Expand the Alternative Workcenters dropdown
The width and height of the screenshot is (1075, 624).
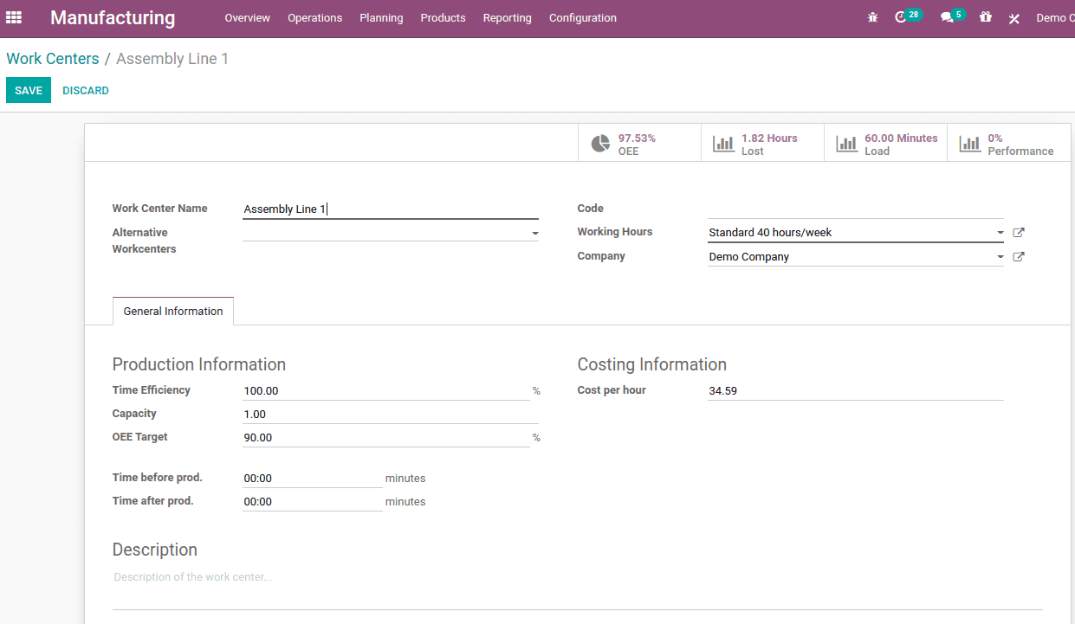coord(534,234)
